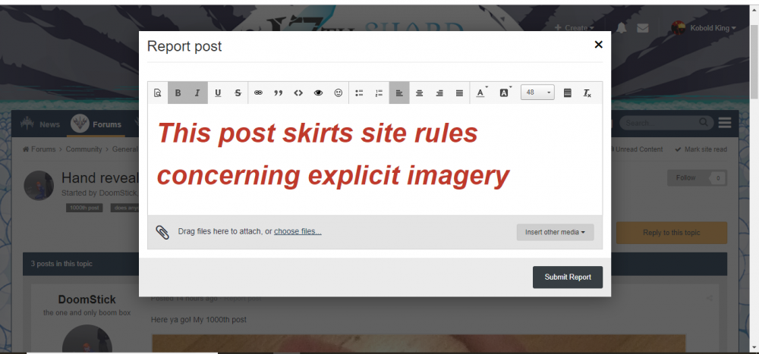Click the search magnifier icon

704,123
